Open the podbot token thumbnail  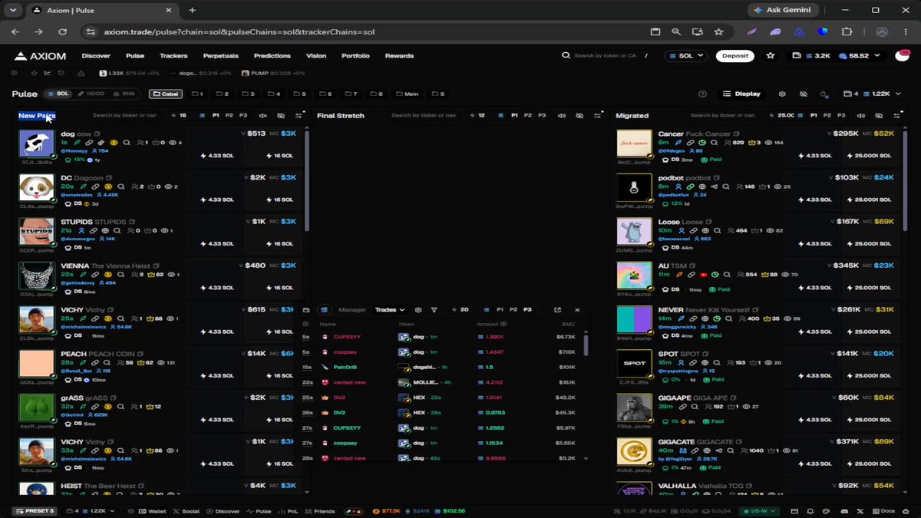(634, 187)
